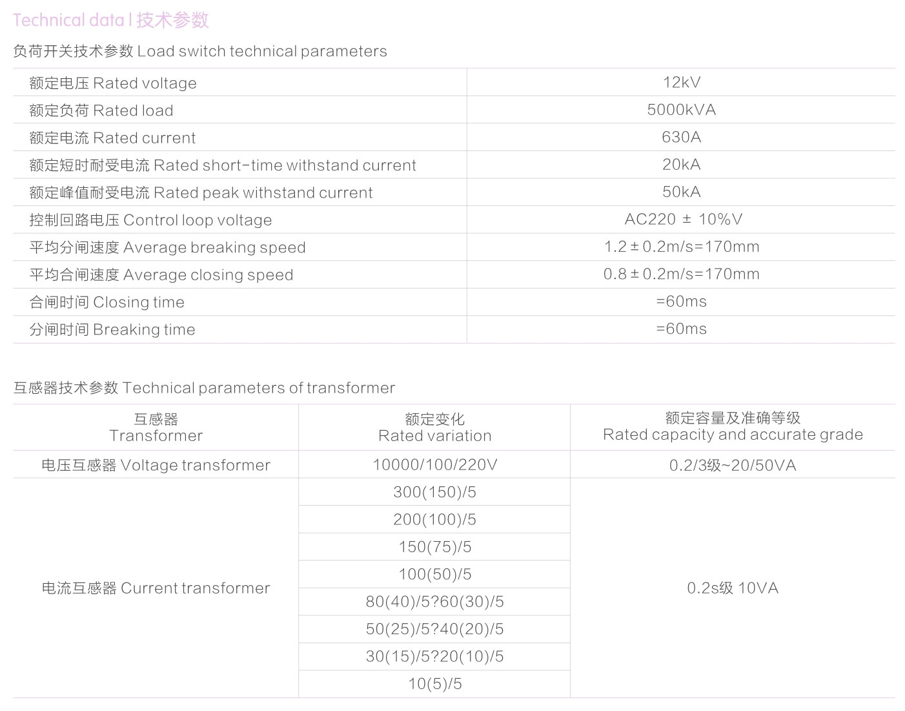Select the 0.2s级 10VA cell
The height and width of the screenshot is (711, 905).
pyautogui.click(x=733, y=588)
